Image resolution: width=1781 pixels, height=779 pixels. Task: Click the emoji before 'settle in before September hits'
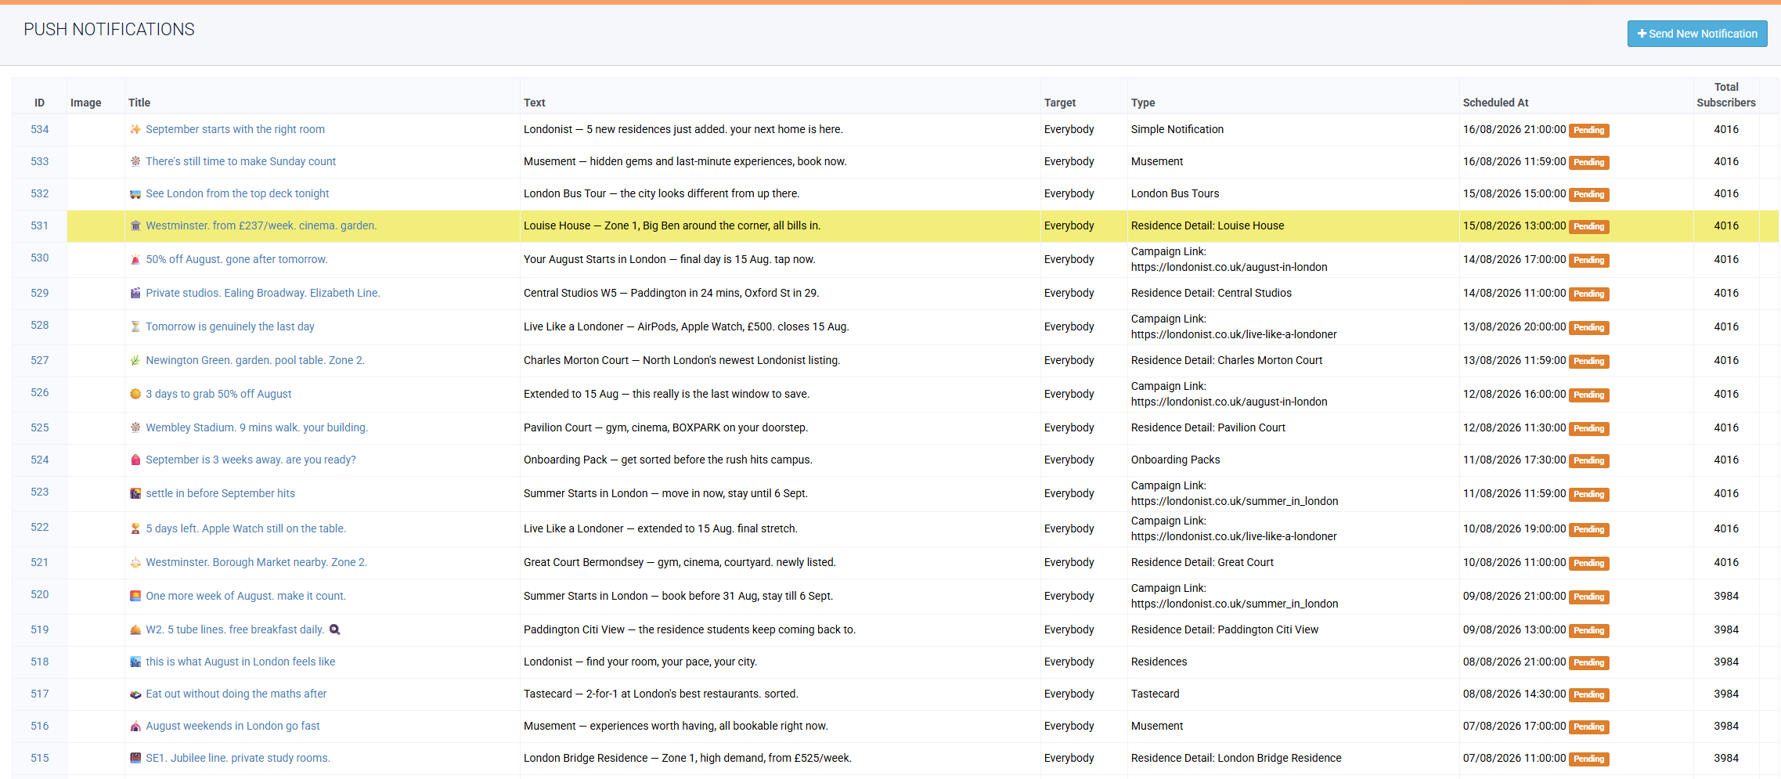point(135,494)
